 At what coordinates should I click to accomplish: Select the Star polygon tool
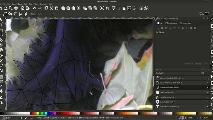point(1,40)
